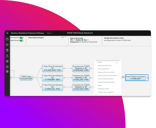Click Set datepointers to date of T2DM Index
156x128 pixels.
117,40
